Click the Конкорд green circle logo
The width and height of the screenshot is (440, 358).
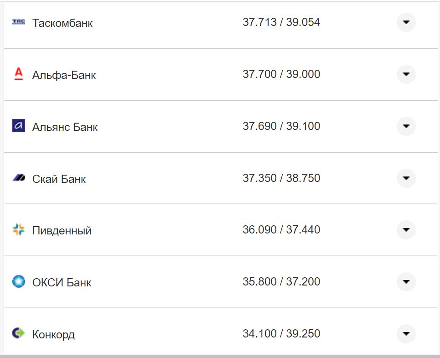click(18, 334)
